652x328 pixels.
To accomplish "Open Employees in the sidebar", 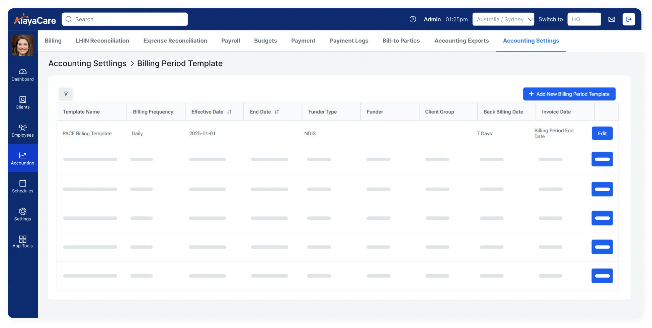I will 23,131.
